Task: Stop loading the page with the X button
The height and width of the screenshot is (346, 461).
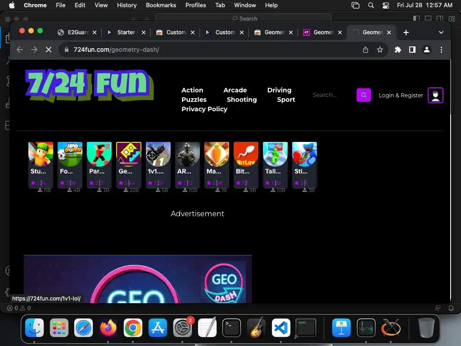Action: click(x=49, y=50)
